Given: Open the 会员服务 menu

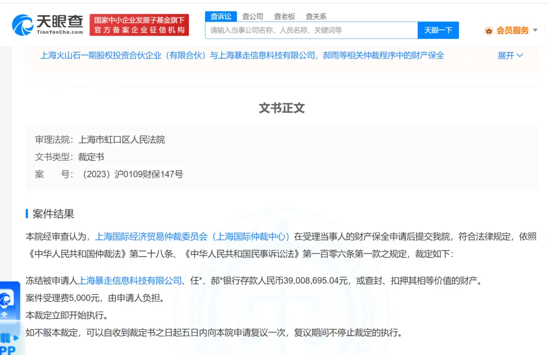Looking at the screenshot, I should click(512, 30).
